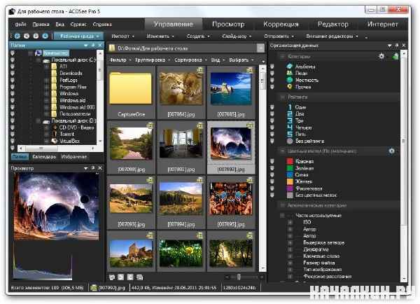Viewport: 420px width, 304px height.
Task: Click the last icon in the bottom file-list toolbar
Action: click(x=139, y=277)
